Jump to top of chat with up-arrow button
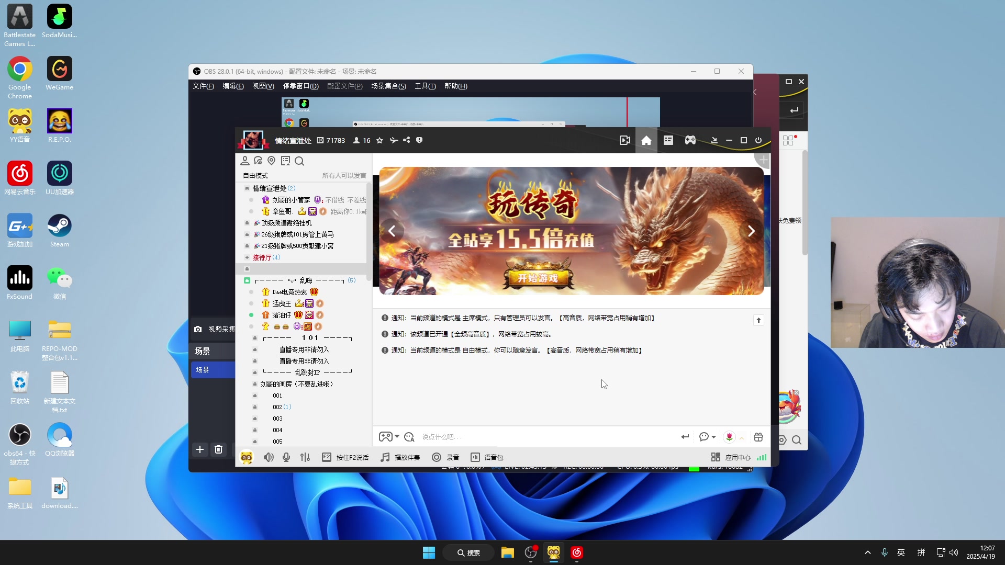Screen dimensions: 1005x565 (758, 320)
